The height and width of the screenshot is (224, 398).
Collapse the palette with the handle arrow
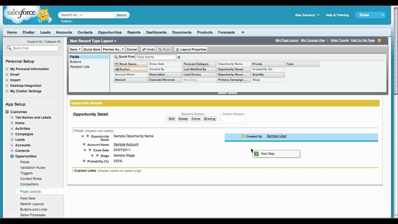tap(227, 93)
